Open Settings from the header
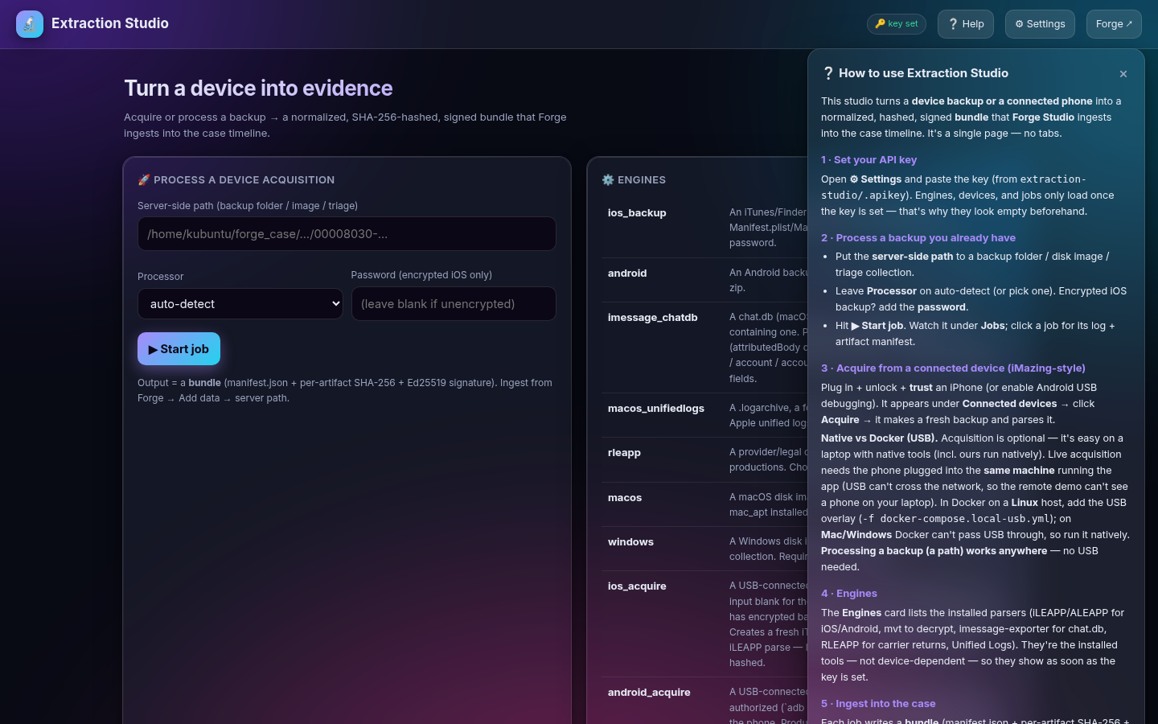Viewport: 1158px width, 724px height. click(x=1040, y=24)
